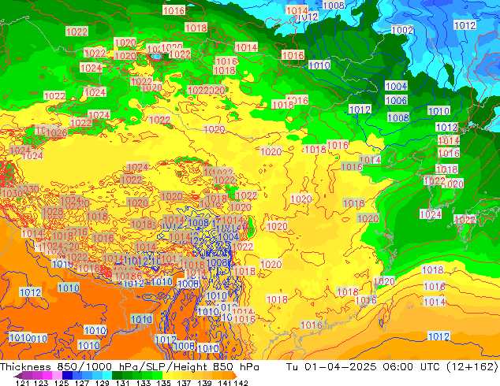The height and width of the screenshot is (386, 500).
Task: Select the bright yellow legend swatch above 135
Action: [167, 376]
